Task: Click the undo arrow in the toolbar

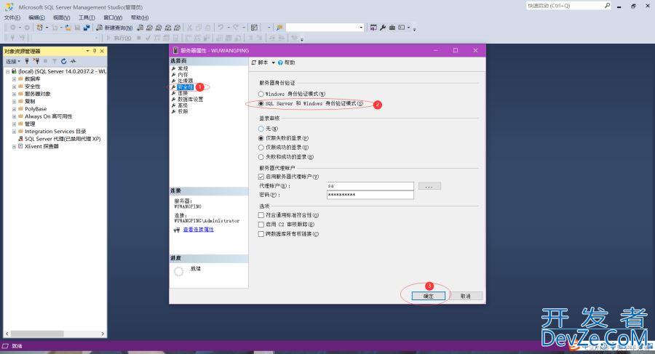Action: (221, 28)
